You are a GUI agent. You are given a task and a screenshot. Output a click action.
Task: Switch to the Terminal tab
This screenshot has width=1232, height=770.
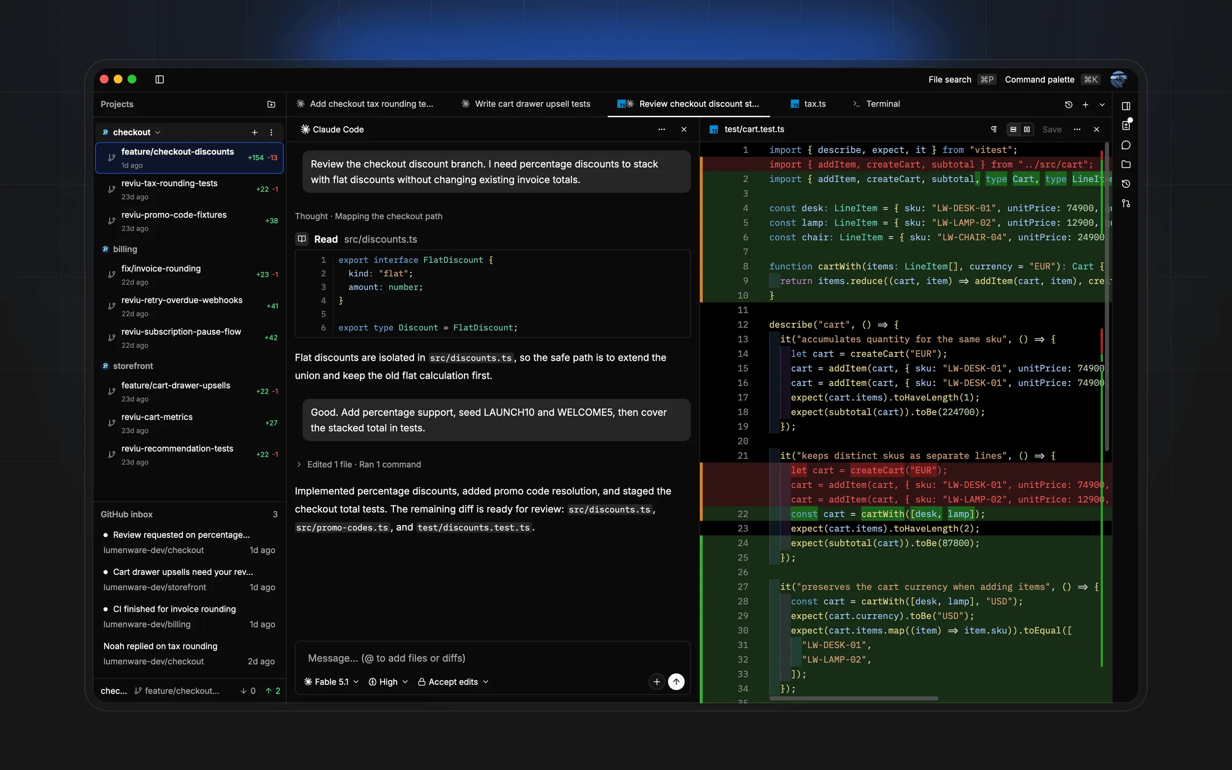(876, 104)
